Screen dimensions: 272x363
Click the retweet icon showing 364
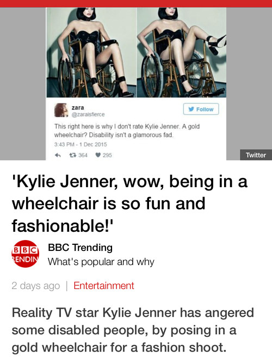pos(73,155)
